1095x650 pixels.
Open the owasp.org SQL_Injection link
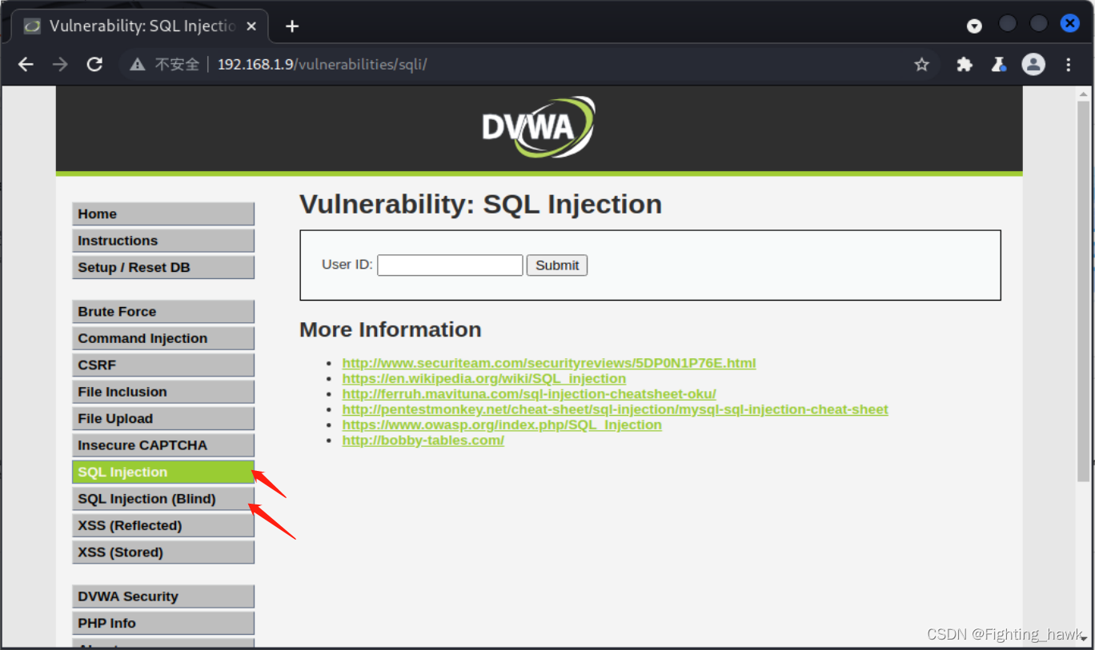pyautogui.click(x=502, y=425)
